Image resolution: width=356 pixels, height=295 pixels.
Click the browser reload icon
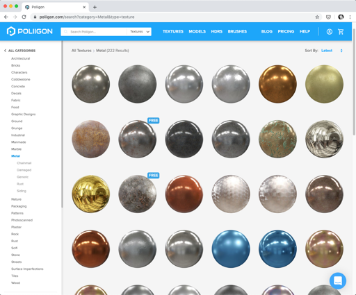tap(24, 17)
